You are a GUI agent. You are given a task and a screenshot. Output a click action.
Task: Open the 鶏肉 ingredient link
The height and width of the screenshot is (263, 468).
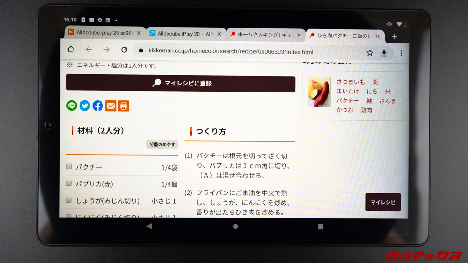pos(366,110)
